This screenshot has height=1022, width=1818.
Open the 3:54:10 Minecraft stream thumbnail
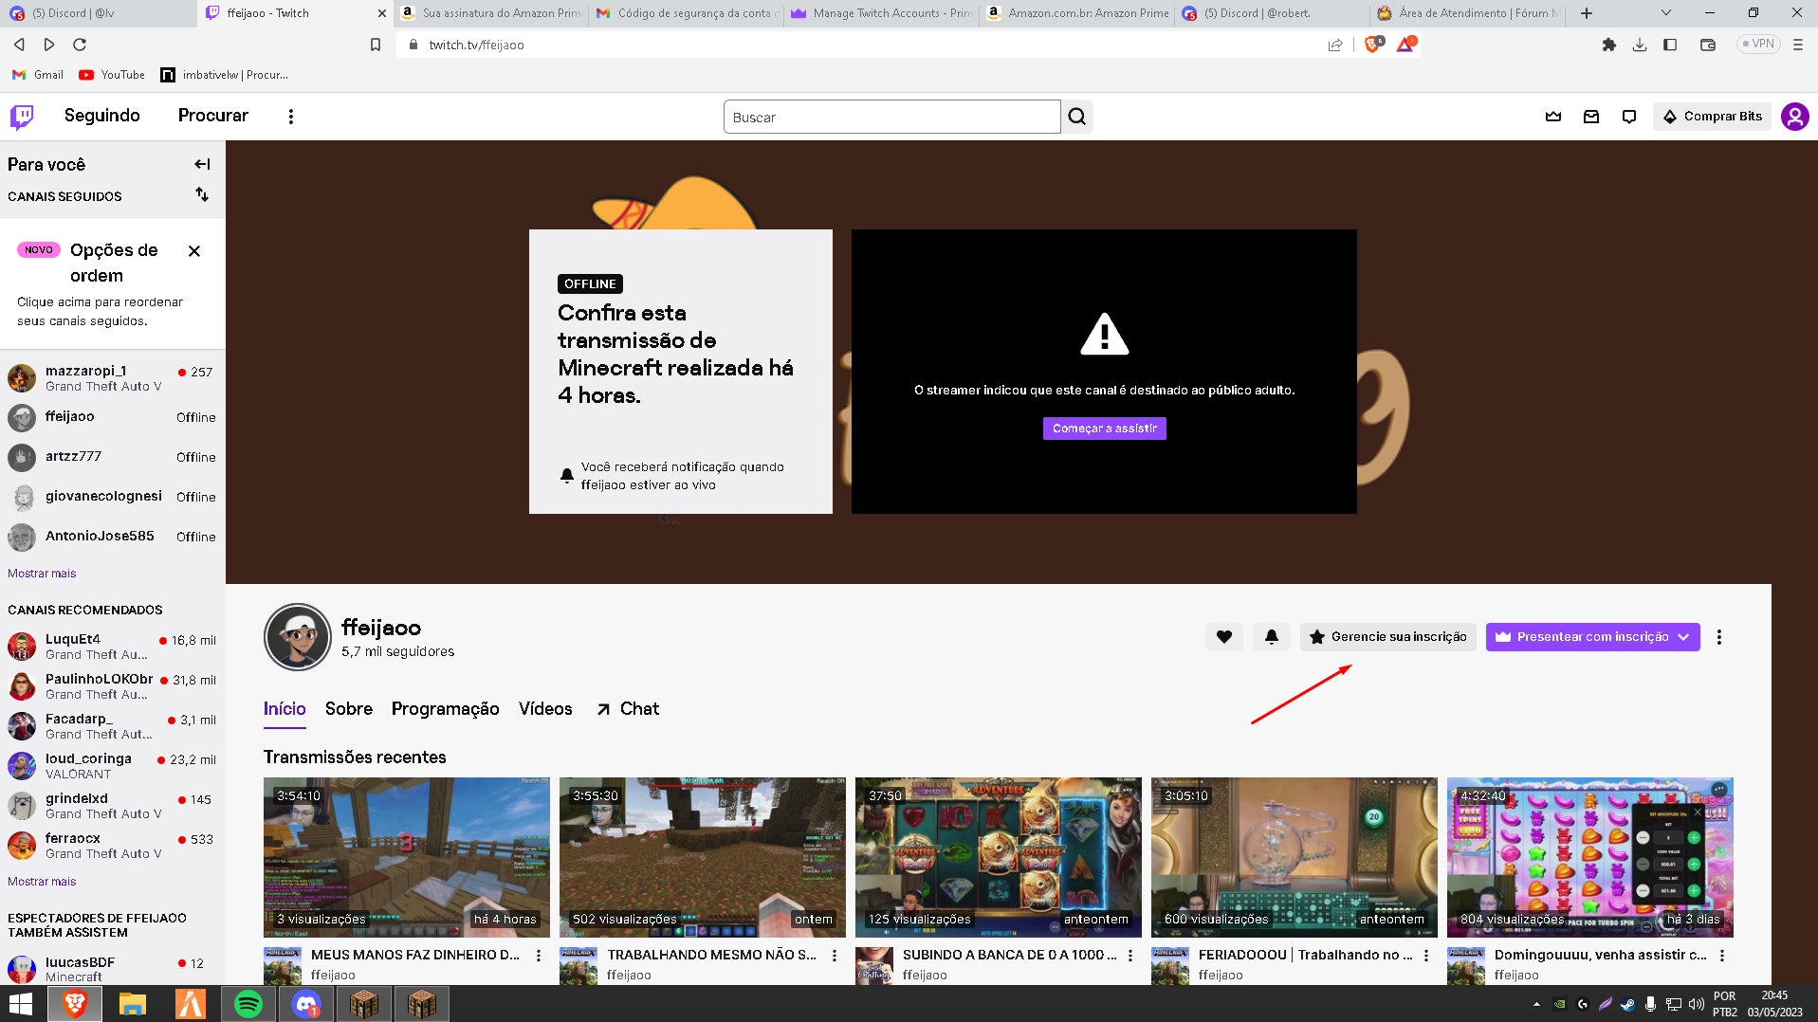tap(407, 857)
